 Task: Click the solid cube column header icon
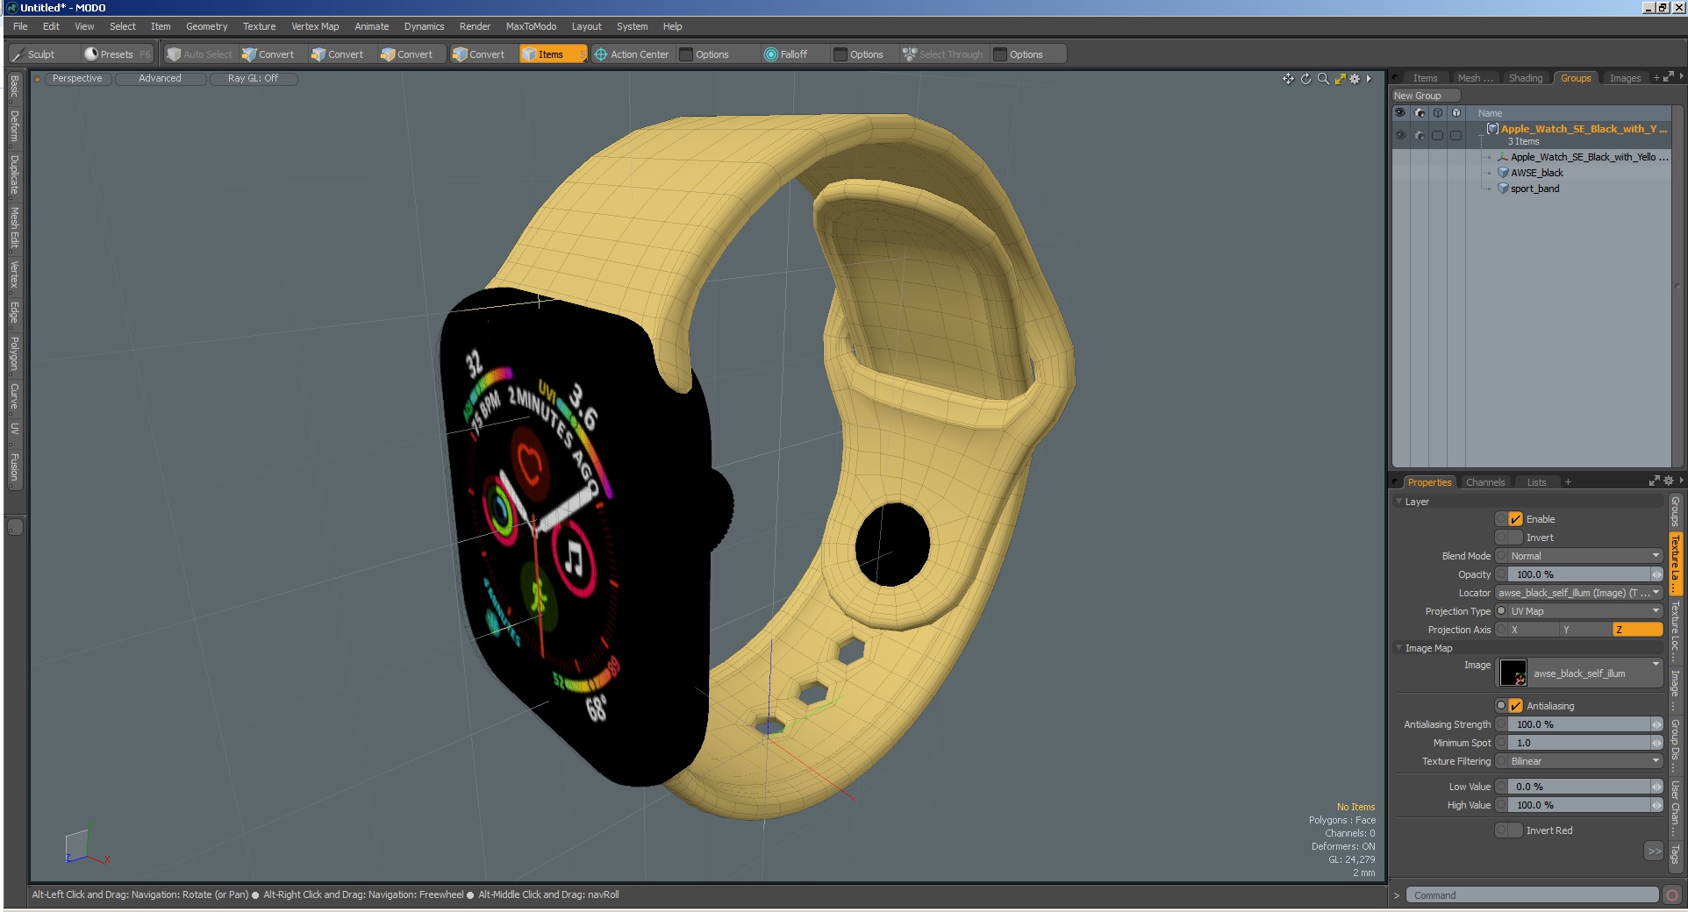[1456, 113]
